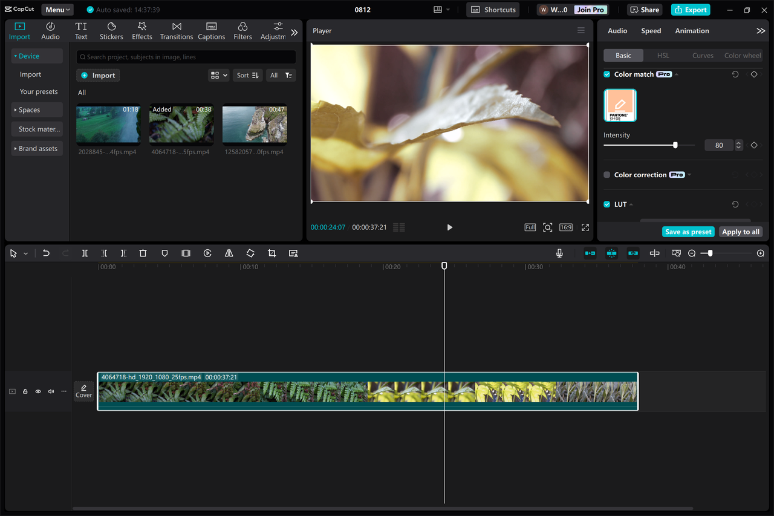Select the Split tool in the timeline toolbar
Image resolution: width=774 pixels, height=516 pixels.
[x=85, y=253]
